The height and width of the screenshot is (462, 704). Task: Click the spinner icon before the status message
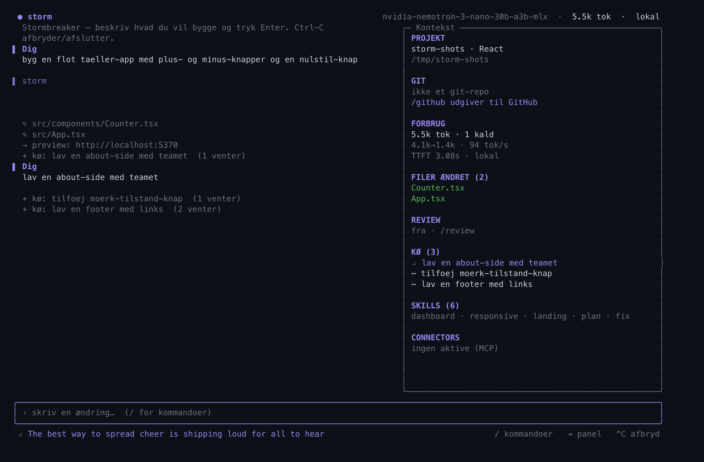click(20, 434)
